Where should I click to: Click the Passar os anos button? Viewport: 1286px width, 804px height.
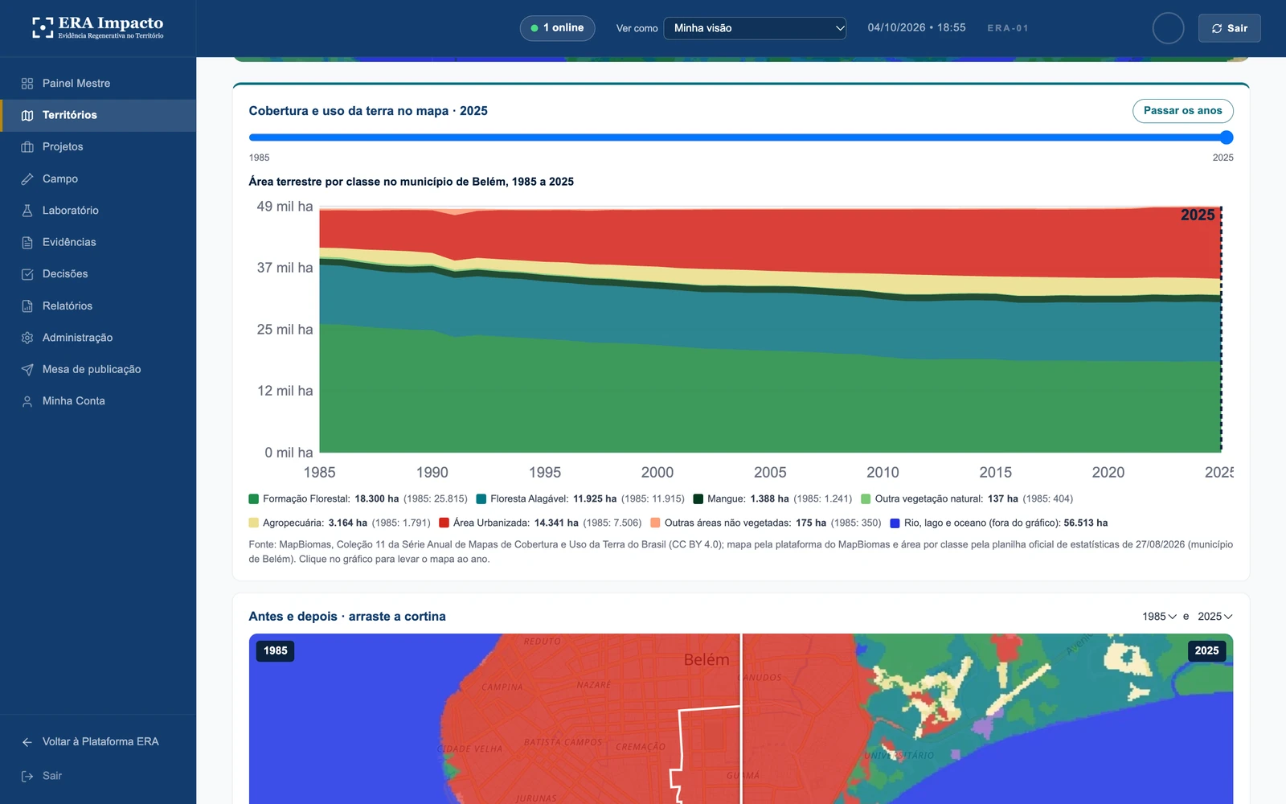click(x=1182, y=111)
